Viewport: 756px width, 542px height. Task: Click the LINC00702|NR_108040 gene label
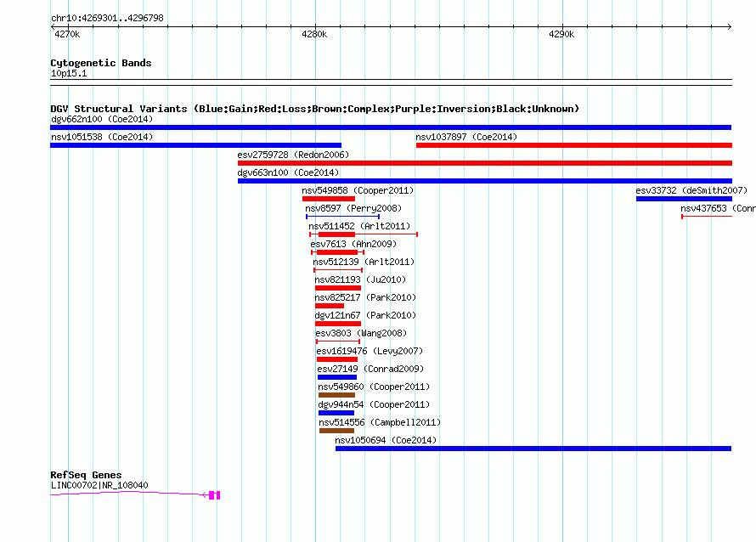pyautogui.click(x=99, y=485)
